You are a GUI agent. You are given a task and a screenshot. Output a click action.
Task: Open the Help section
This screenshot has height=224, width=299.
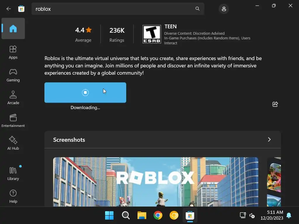13,196
